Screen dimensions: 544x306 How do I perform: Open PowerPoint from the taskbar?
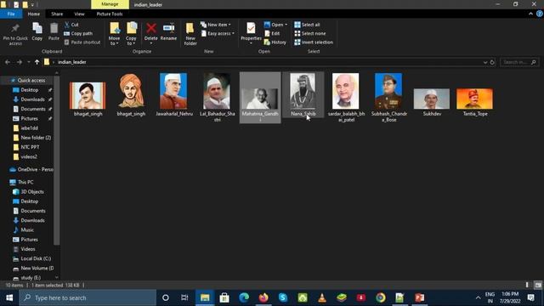419,297
